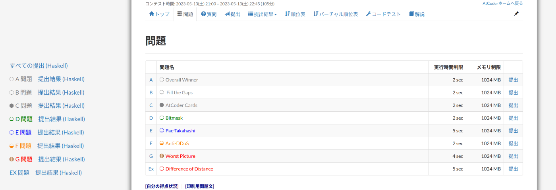Click 提出 in the Difference of Distance row
556x190 pixels.
pyautogui.click(x=514, y=169)
